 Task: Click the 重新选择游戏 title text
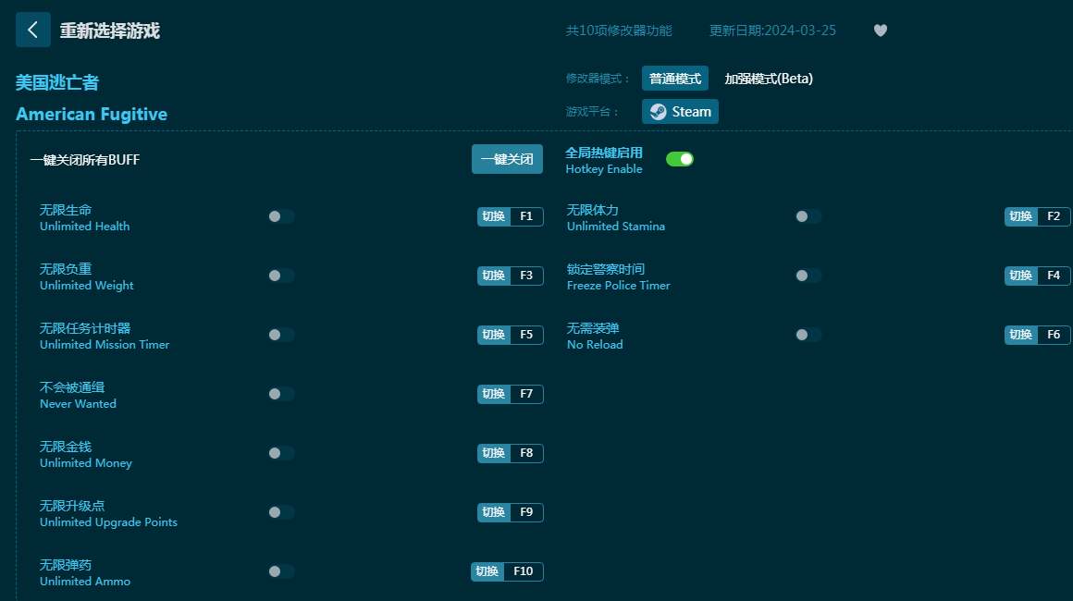(109, 31)
